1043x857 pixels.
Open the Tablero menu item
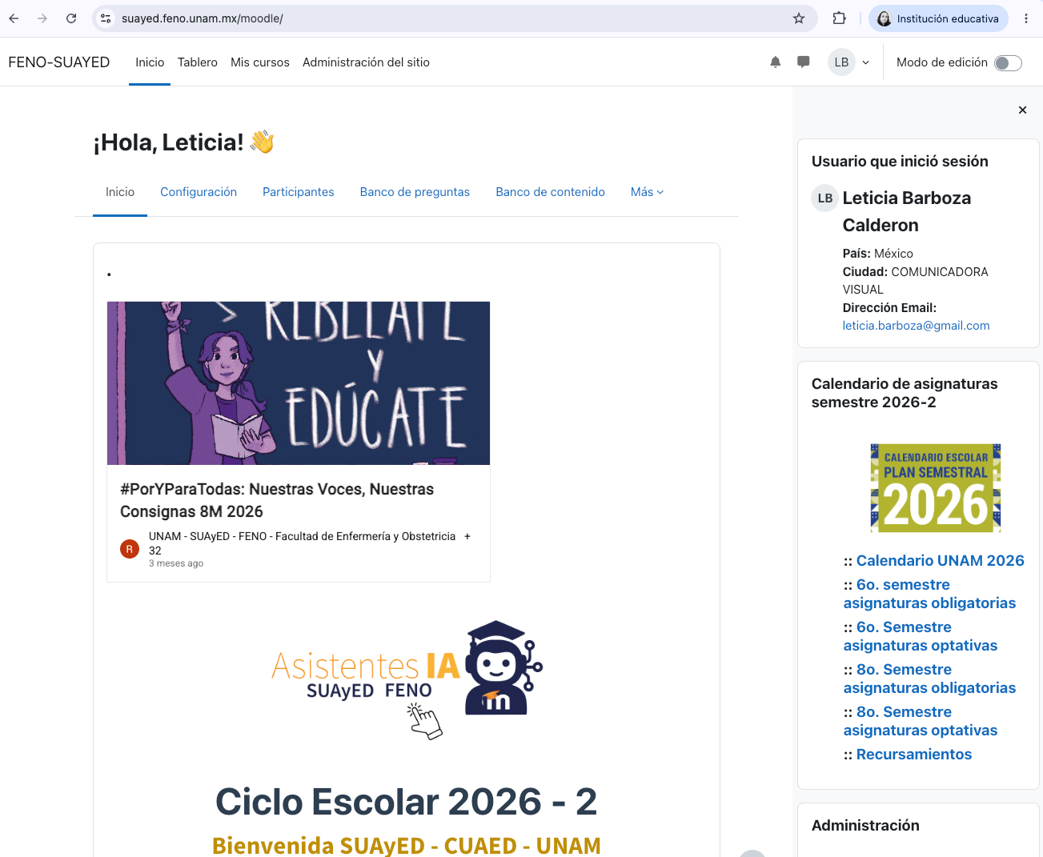198,62
